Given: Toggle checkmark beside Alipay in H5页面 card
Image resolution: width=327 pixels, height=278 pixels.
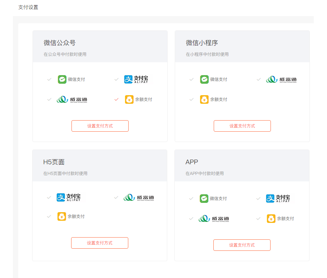Looking at the screenshot, I should point(49,197).
